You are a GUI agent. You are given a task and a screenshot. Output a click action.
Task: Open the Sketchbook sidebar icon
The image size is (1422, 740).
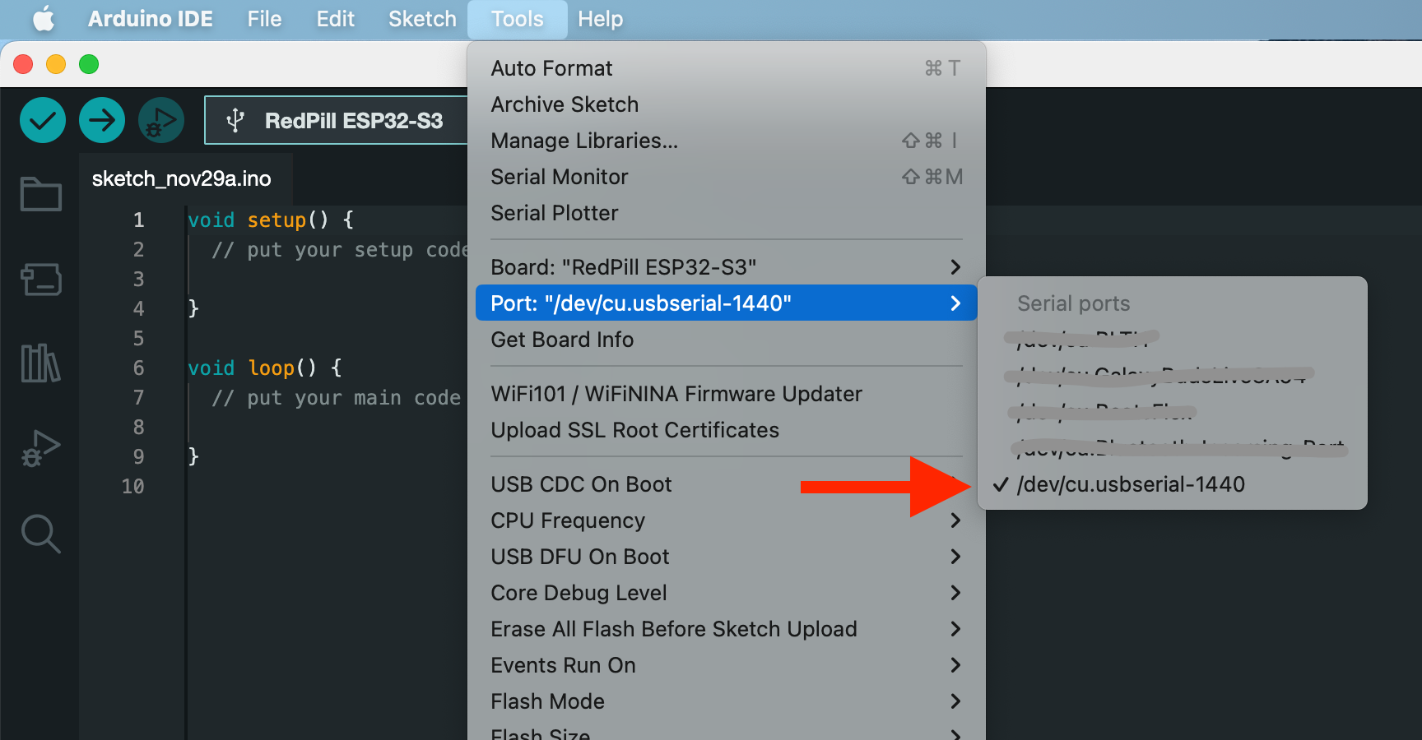coord(40,194)
